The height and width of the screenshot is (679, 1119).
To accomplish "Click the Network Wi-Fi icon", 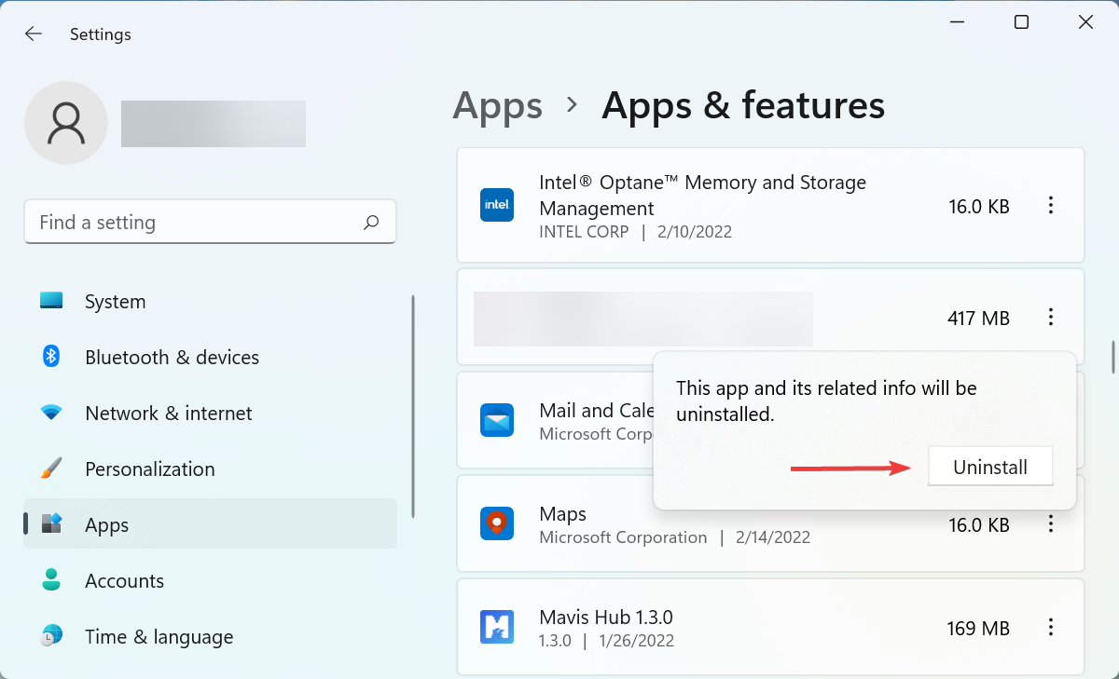I will tap(51, 413).
